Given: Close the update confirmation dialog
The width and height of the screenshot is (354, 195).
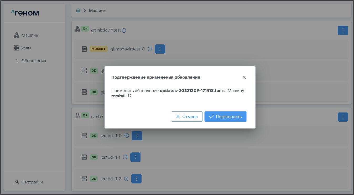Looking at the screenshot, I should point(244,77).
